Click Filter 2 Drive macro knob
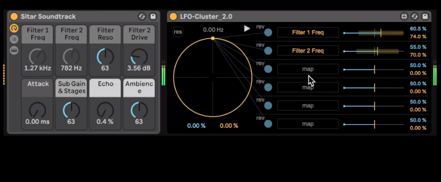The image size is (441, 182). point(139,56)
